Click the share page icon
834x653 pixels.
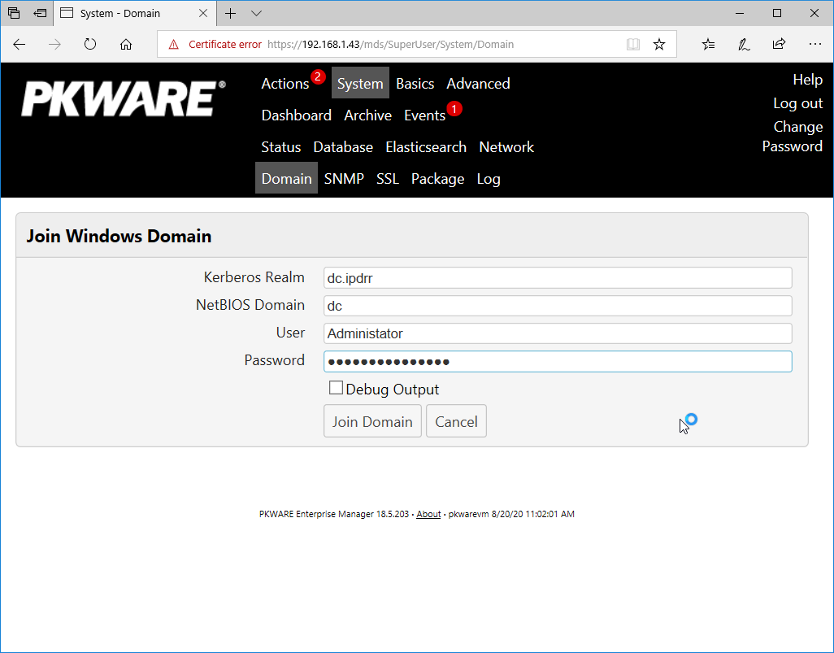pos(779,45)
